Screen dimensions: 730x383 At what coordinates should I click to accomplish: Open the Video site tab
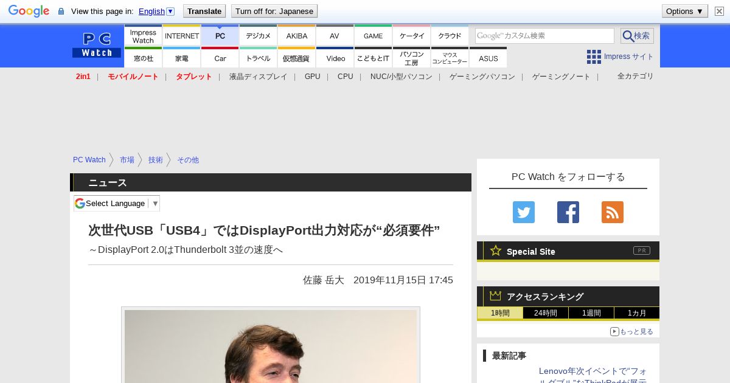pyautogui.click(x=335, y=58)
